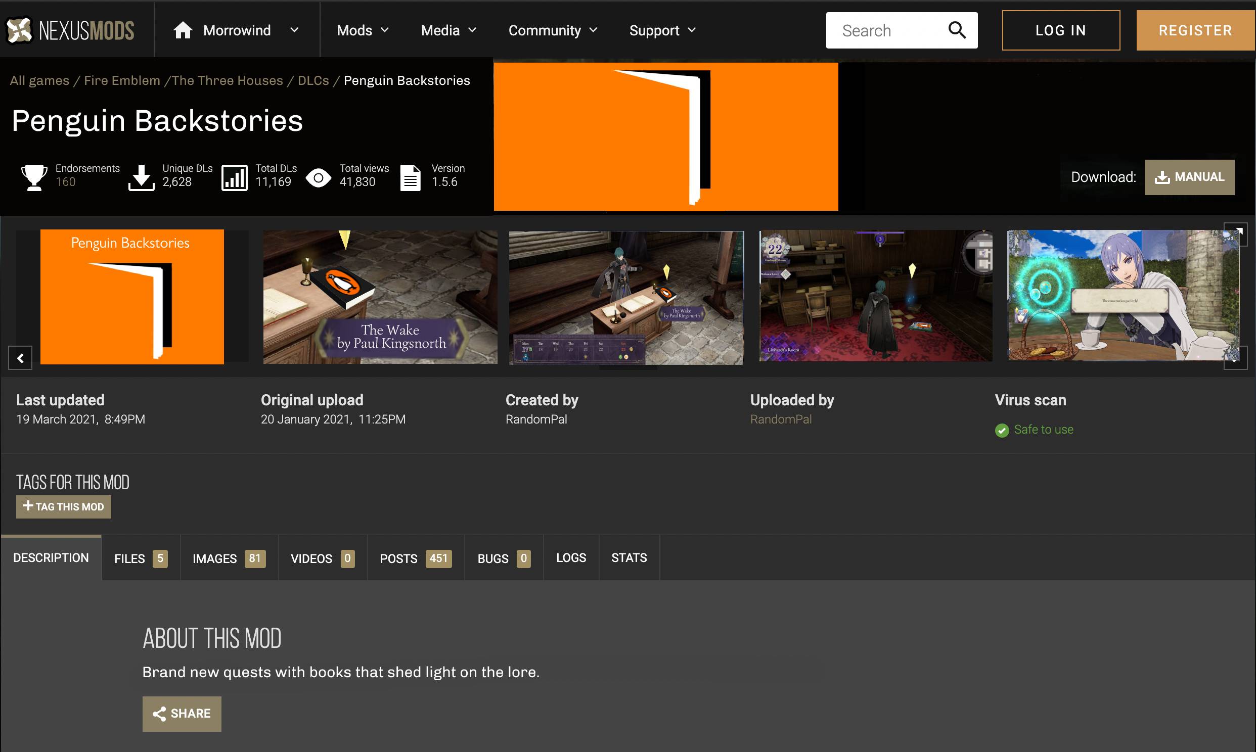The width and height of the screenshot is (1256, 752).
Task: Click the Nexus Mods logo icon
Action: point(19,30)
